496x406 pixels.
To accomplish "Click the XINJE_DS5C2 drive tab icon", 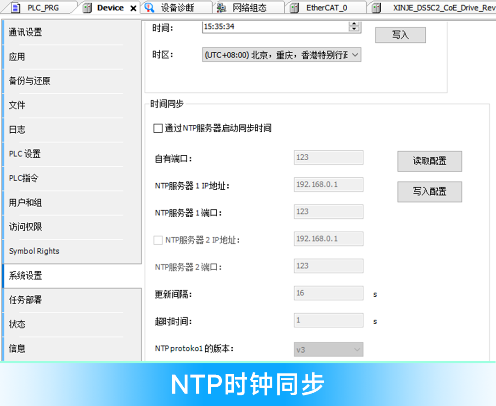I will coord(377,8).
